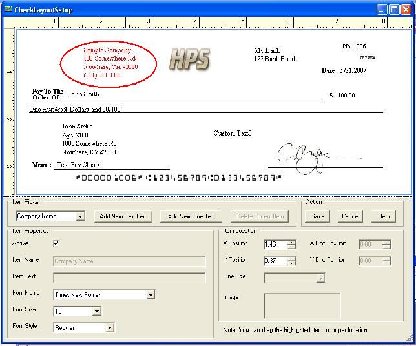
Task: Decrease Y Position with the down arrow
Action: (291, 263)
